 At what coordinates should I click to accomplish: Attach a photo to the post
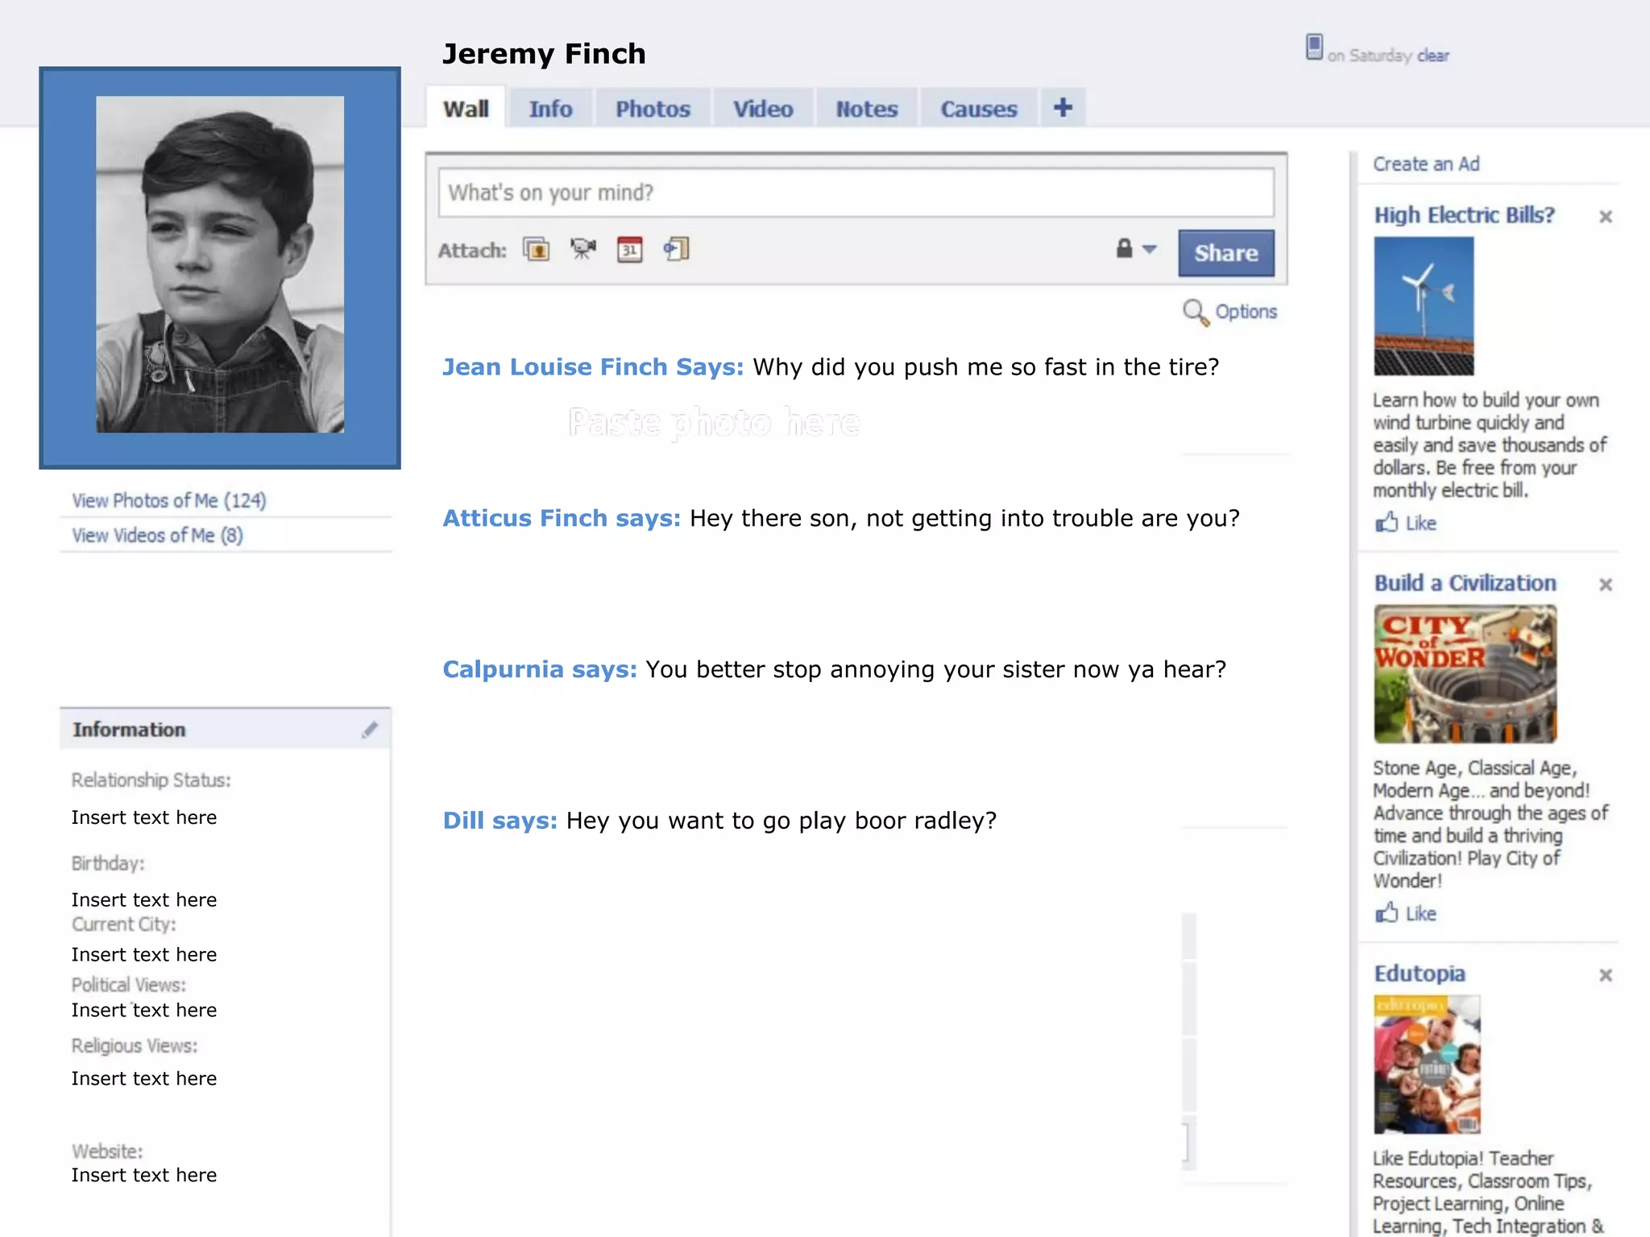(537, 250)
